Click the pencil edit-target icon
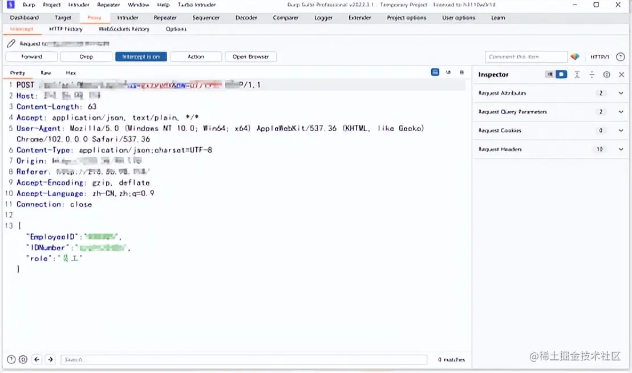This screenshot has width=632, height=373. [x=11, y=43]
